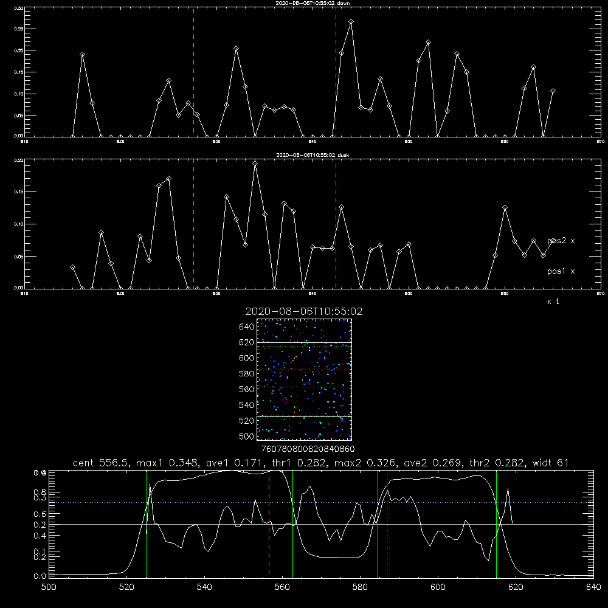
Task: Click the right green dashed line in dusk plot
Action: (x=336, y=224)
